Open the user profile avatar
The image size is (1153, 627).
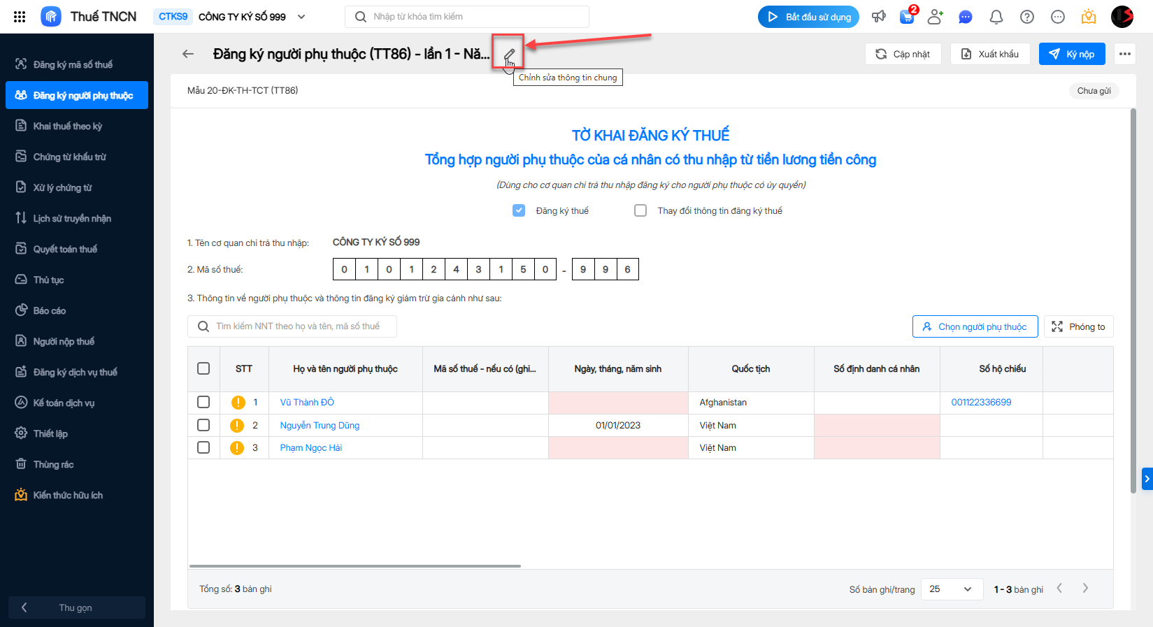[x=1122, y=17]
